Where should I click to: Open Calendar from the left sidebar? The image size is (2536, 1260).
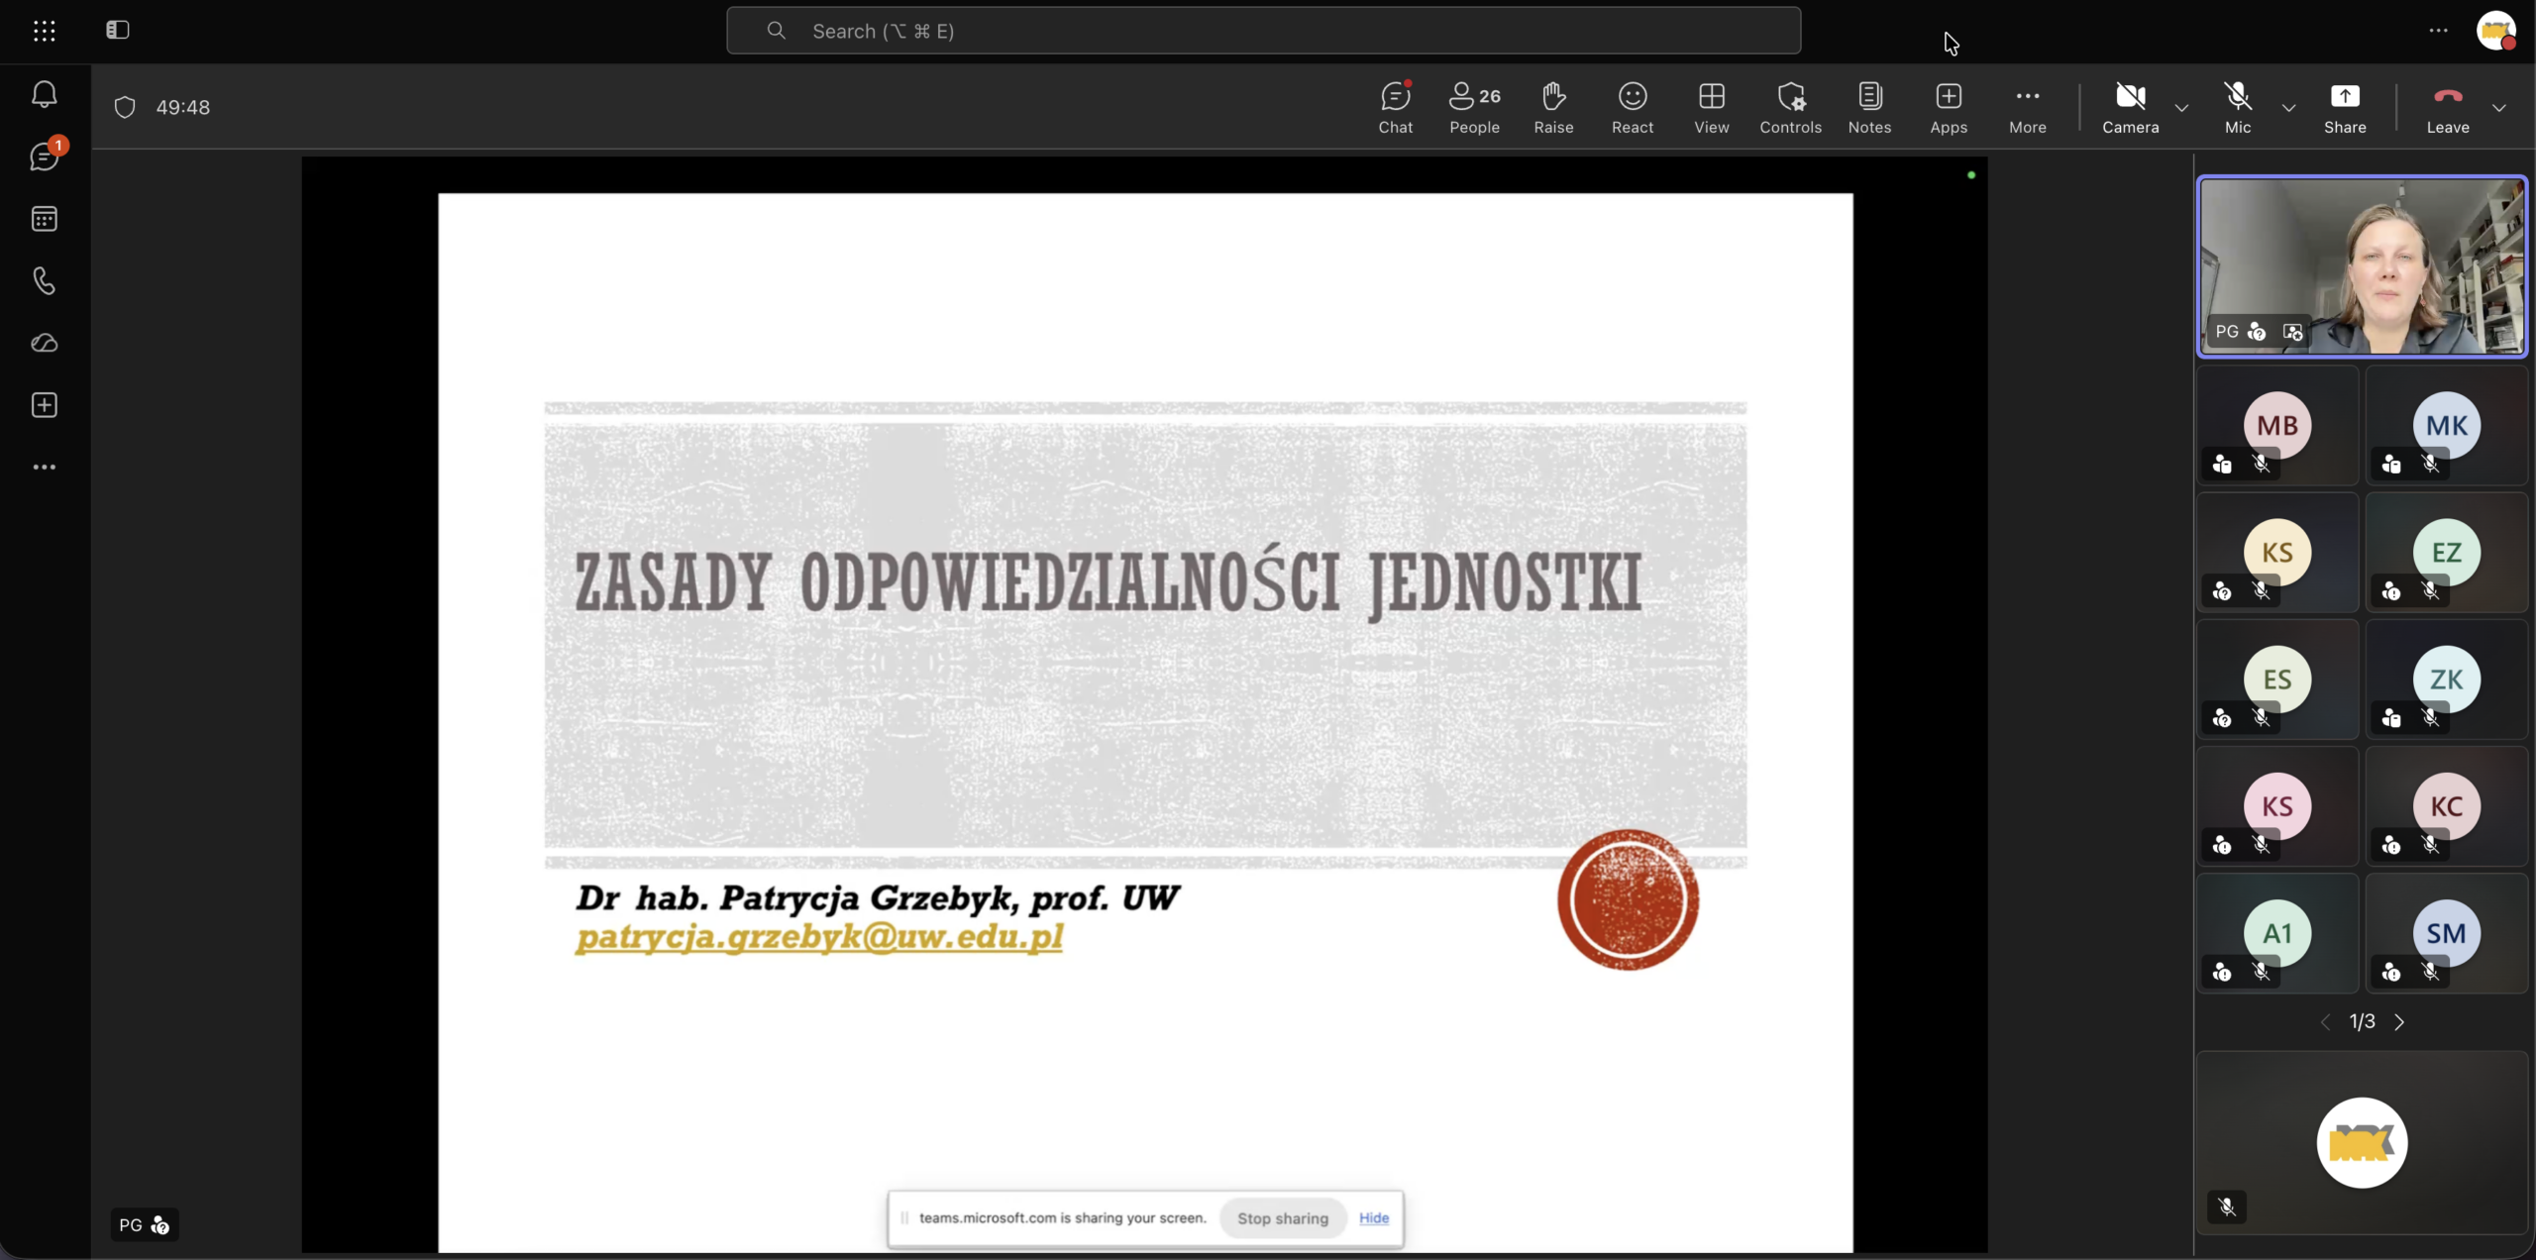click(45, 219)
